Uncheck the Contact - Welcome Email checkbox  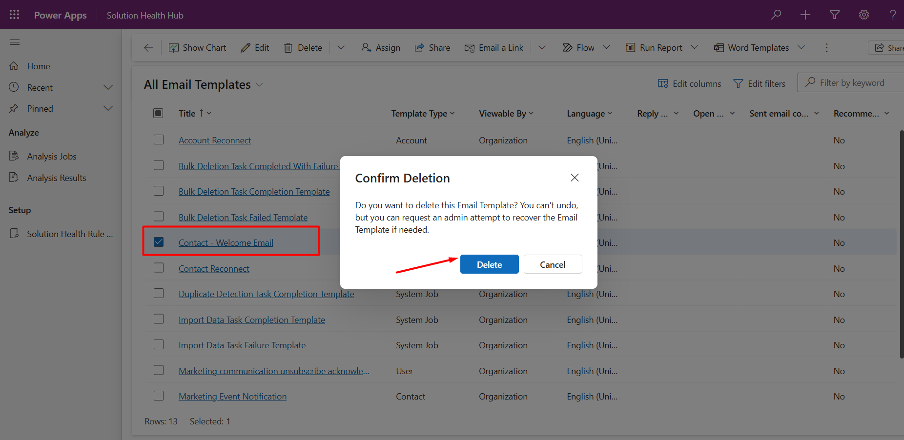159,242
